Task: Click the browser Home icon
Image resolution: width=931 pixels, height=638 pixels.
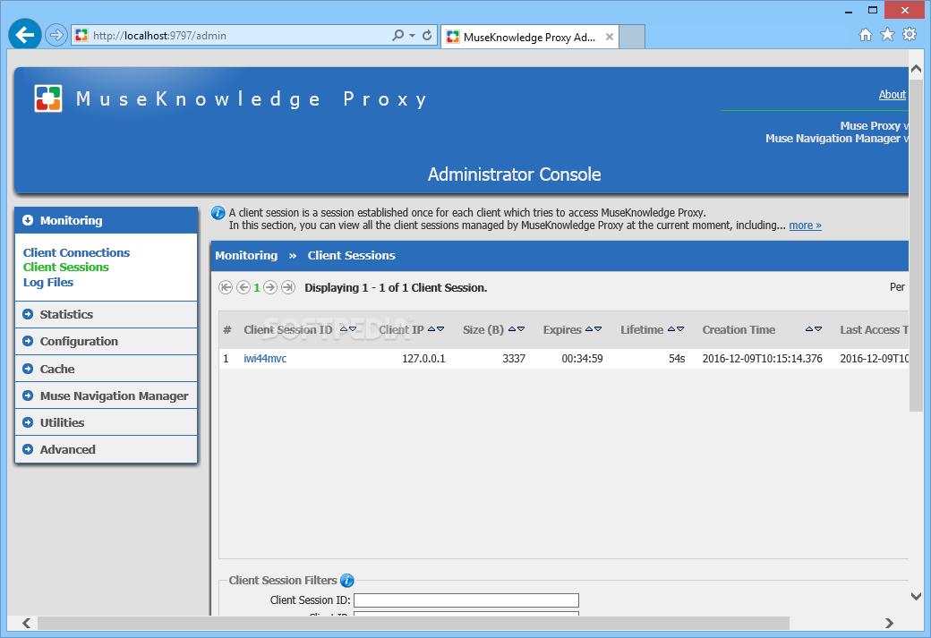Action: coord(866,34)
